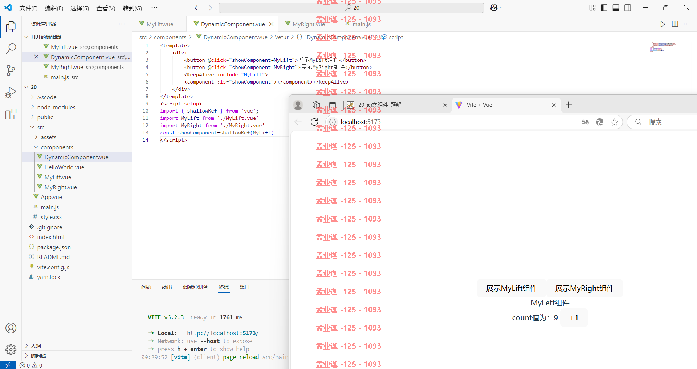Open the Source Control view

point(11,70)
